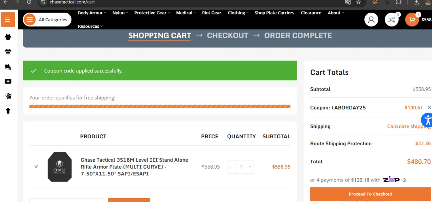432x202 pixels.
Task: Click the browser translate icon
Action: [348, 2]
